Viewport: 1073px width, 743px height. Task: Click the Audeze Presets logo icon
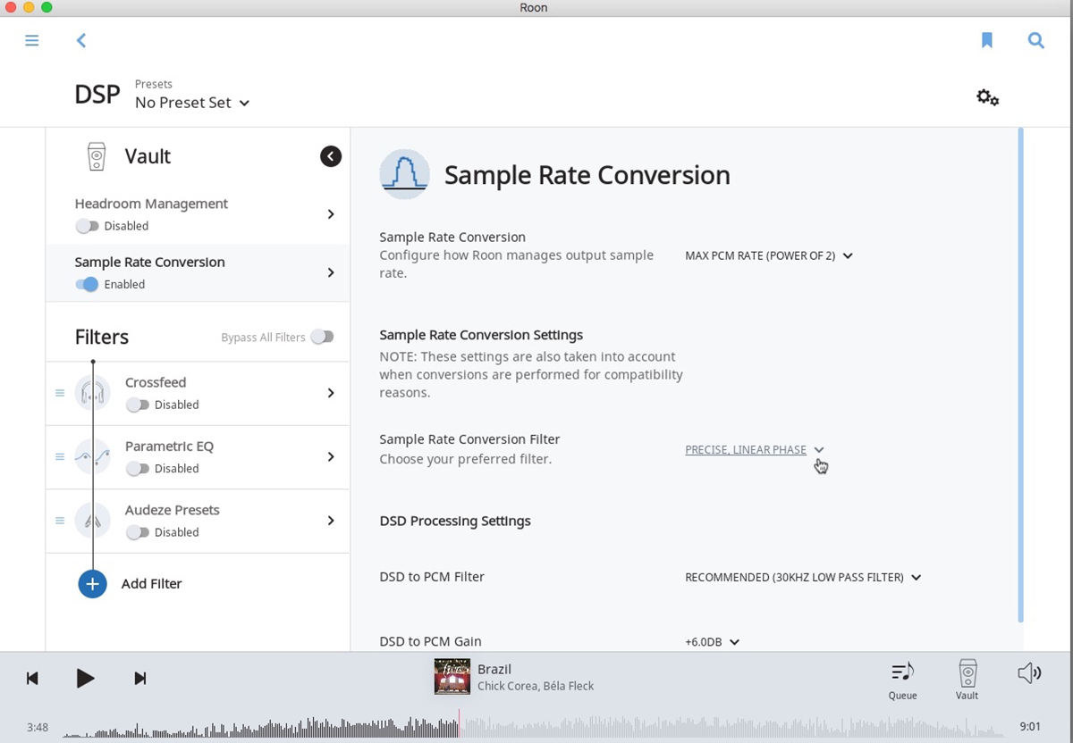pyautogui.click(x=93, y=521)
